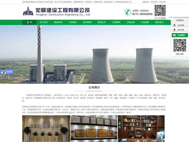189x142 pixels.
Task: Click the 宏顺建设工程有限公司 title text
Action: [63, 10]
